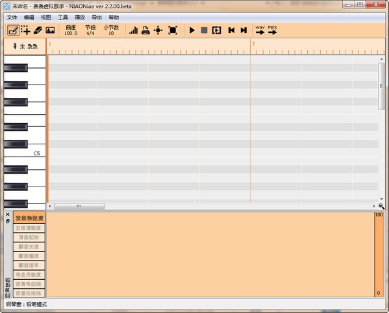Export as mp3 file

point(272,30)
